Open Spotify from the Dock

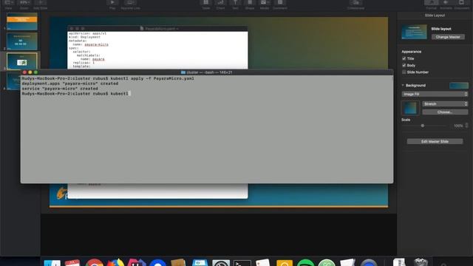pos(305,263)
